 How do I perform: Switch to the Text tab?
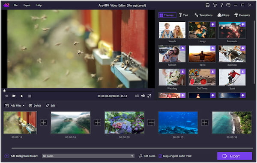(x=184, y=15)
